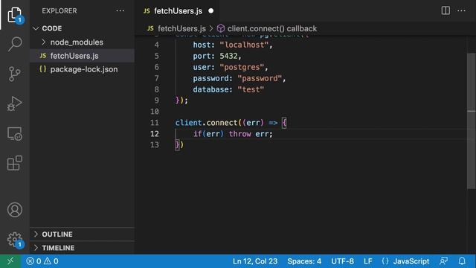Open Run and Debug view
The image size is (476, 268).
coord(15,103)
